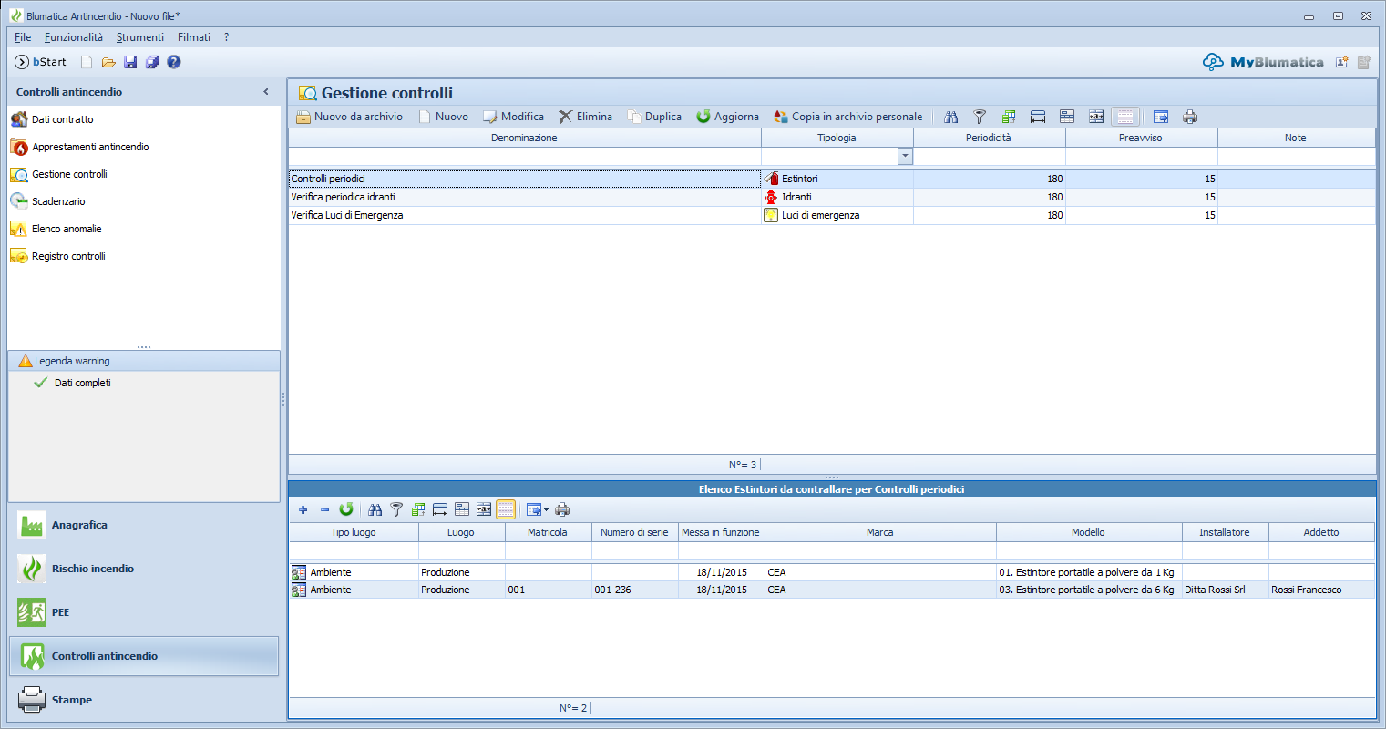Open help with the blue question mark icon
The height and width of the screenshot is (729, 1386).
pyautogui.click(x=174, y=62)
